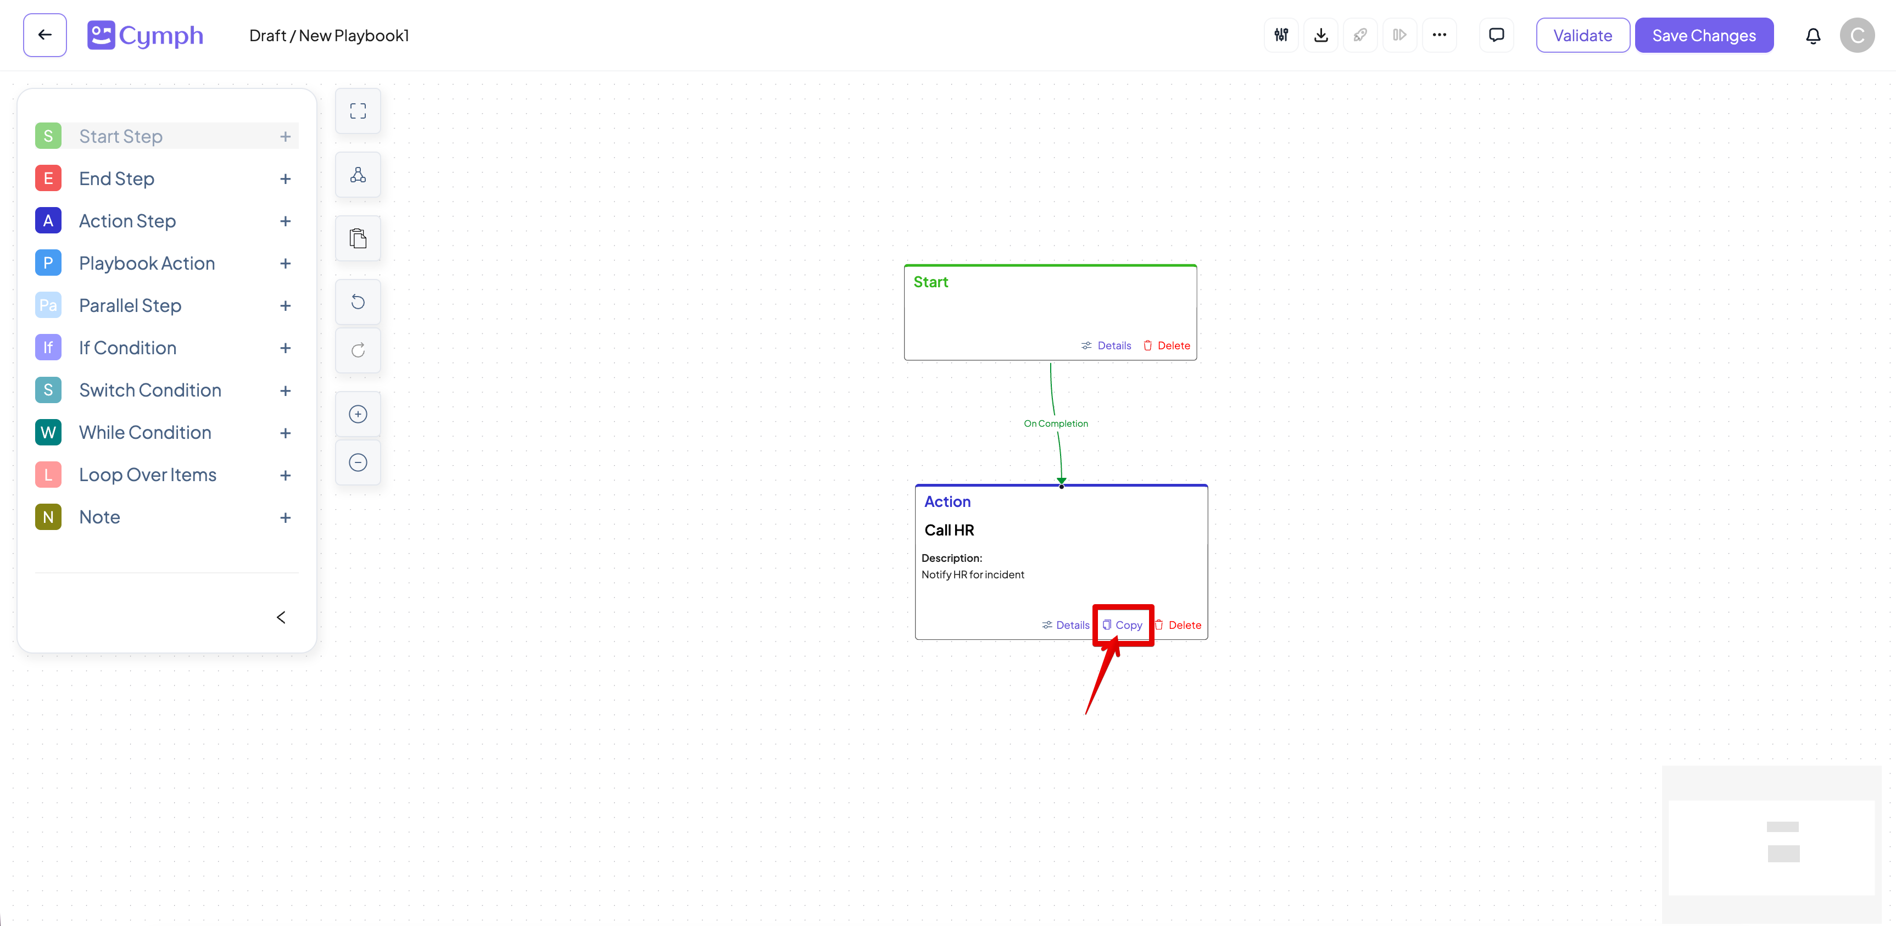1896x926 pixels.
Task: Open the comments panel
Action: point(1496,35)
